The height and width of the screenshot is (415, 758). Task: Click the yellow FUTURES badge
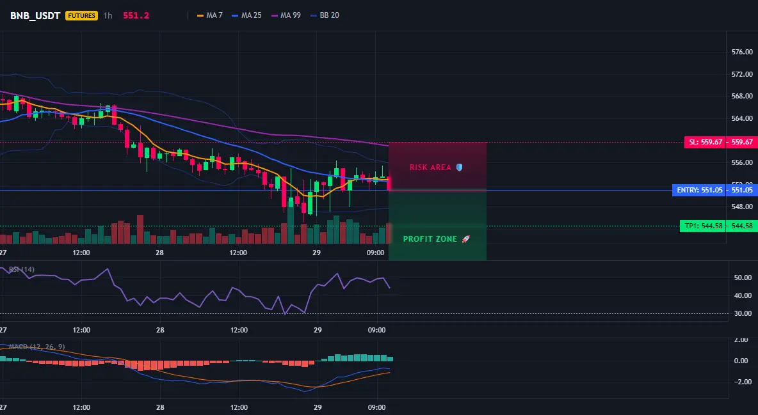click(81, 15)
